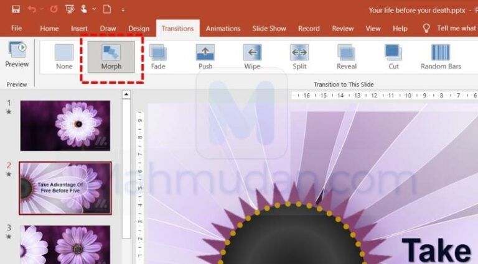This screenshot has height=264, width=478.
Task: Choose the Push transition
Action: [x=205, y=56]
